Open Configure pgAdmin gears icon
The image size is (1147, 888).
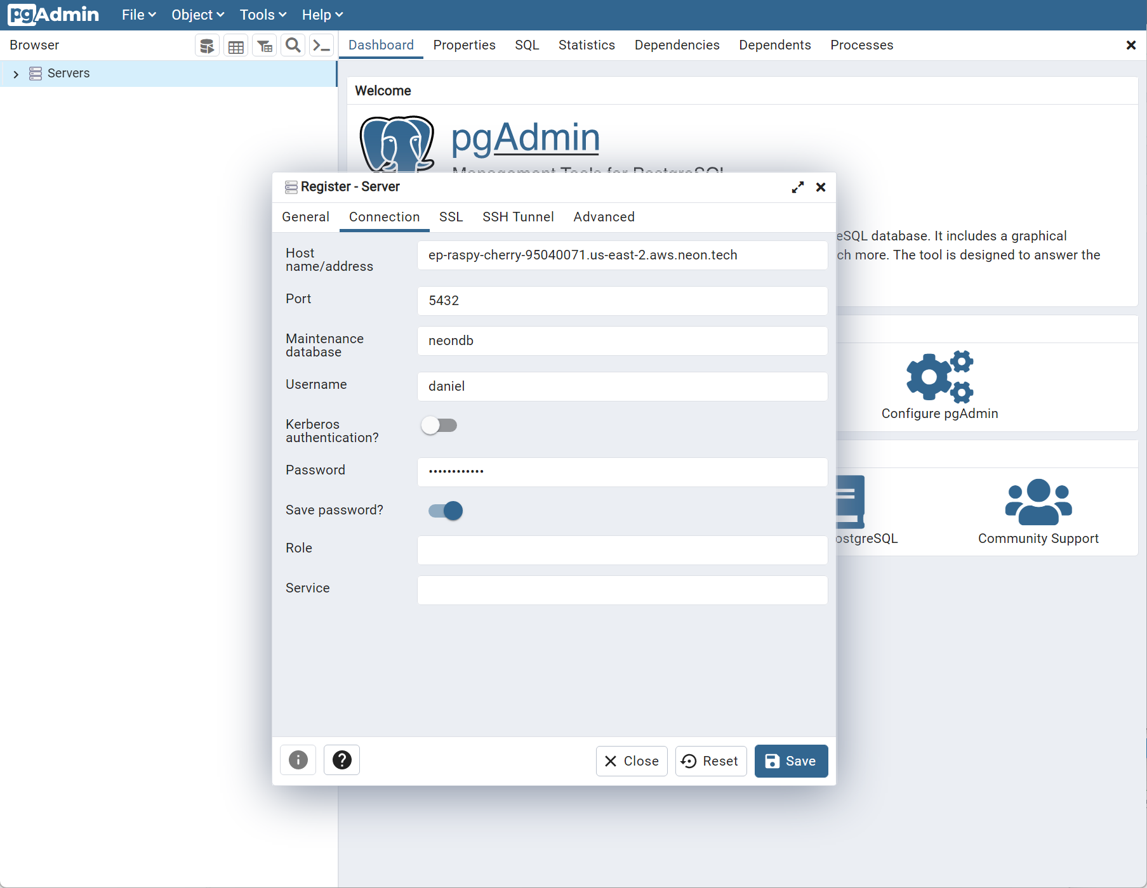coord(939,377)
